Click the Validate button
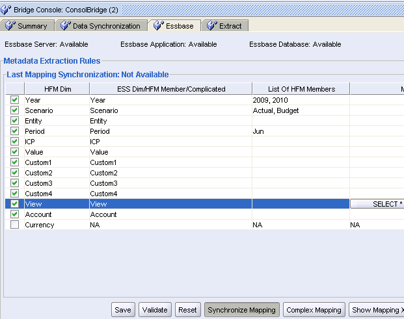The image size is (404, 319). [x=155, y=310]
